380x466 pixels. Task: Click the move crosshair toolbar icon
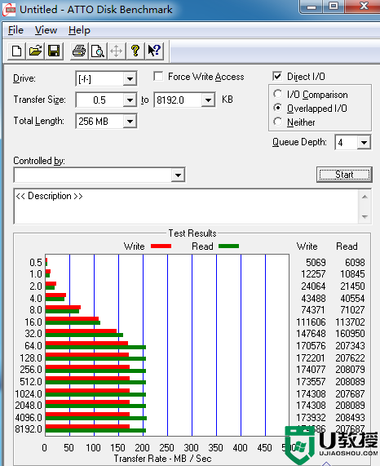(x=116, y=51)
